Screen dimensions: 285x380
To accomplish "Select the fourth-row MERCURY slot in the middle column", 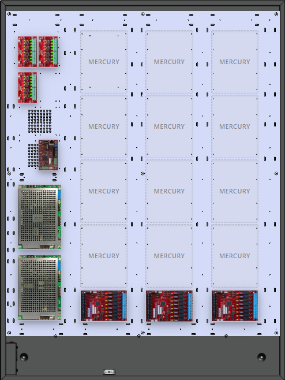I will [x=169, y=256].
